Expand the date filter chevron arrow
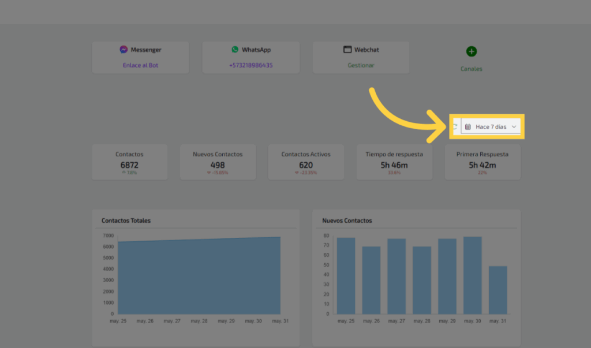Screen dimensions: 591x348 point(514,126)
